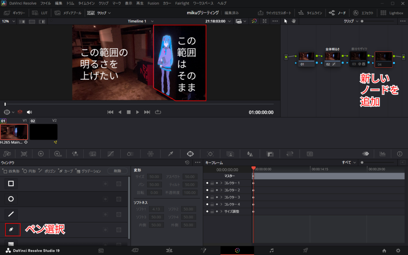This screenshot has width=408, height=255.
Task: Select the pen curve window shape
Action: point(11,230)
